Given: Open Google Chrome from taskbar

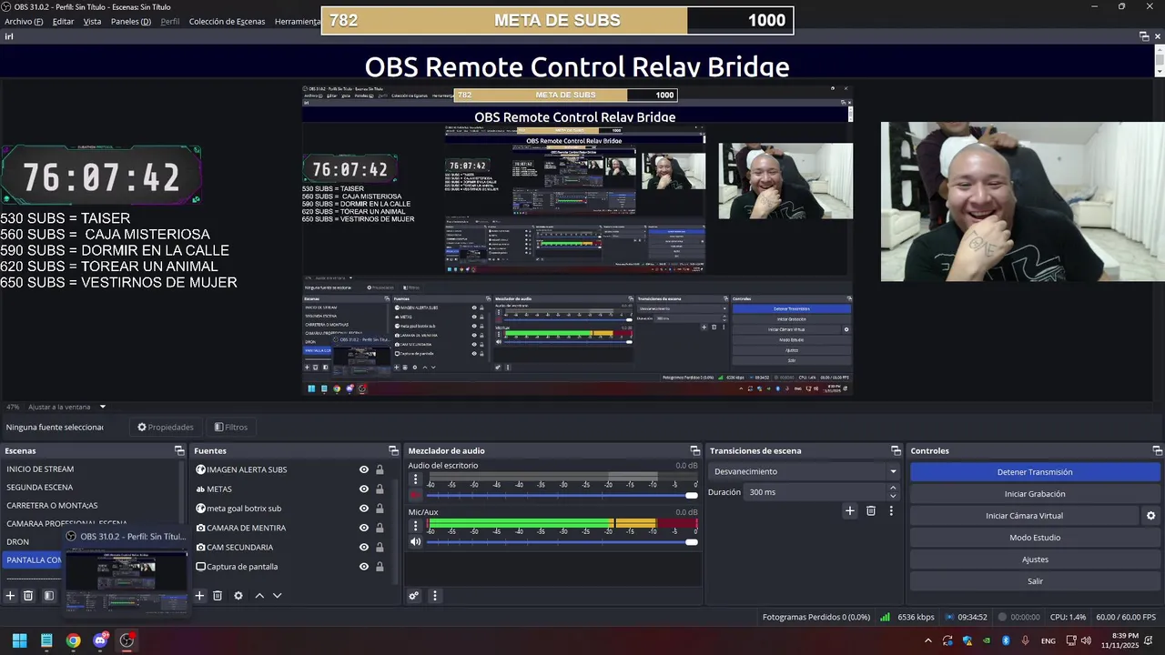Looking at the screenshot, I should pos(73,640).
